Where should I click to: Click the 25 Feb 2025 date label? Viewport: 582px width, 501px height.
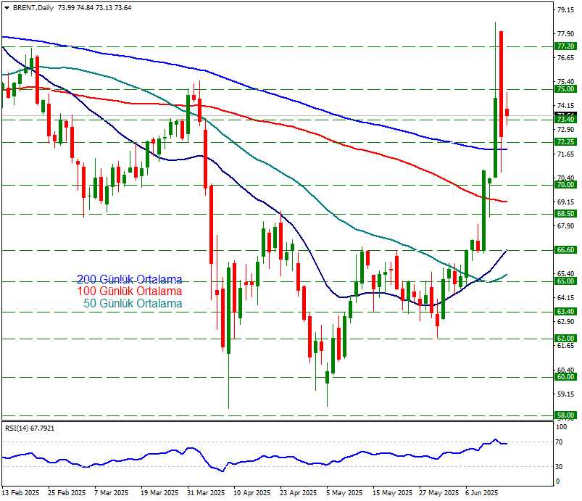67,493
